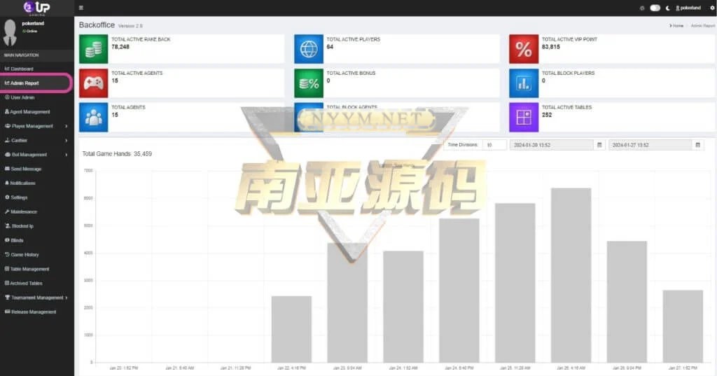Open the pokerland user menu in header
This screenshot has width=717, height=376.
[x=688, y=8]
